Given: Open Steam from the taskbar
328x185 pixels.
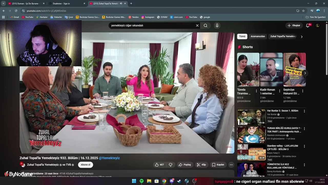Looking at the screenshot, I should point(179,181).
